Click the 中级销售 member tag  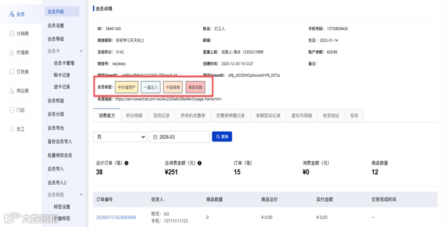click(173, 87)
